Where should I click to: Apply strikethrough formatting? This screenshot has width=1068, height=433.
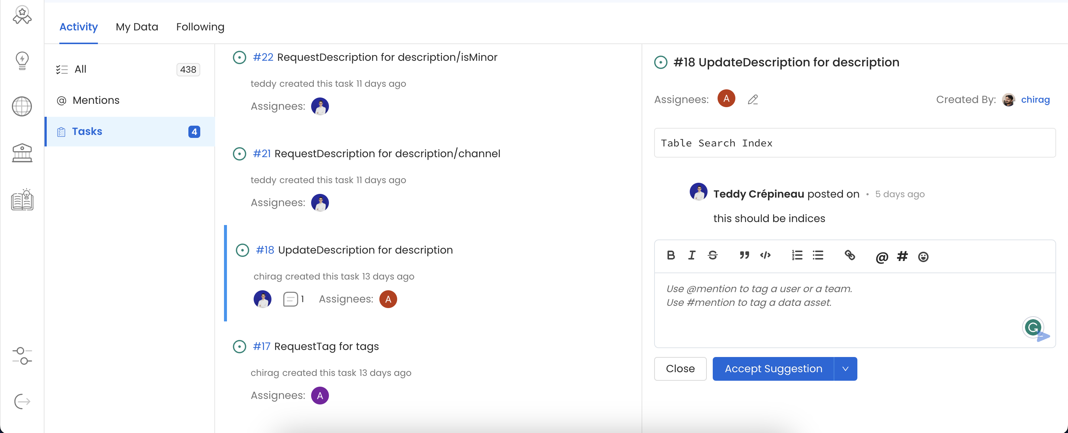pos(713,255)
